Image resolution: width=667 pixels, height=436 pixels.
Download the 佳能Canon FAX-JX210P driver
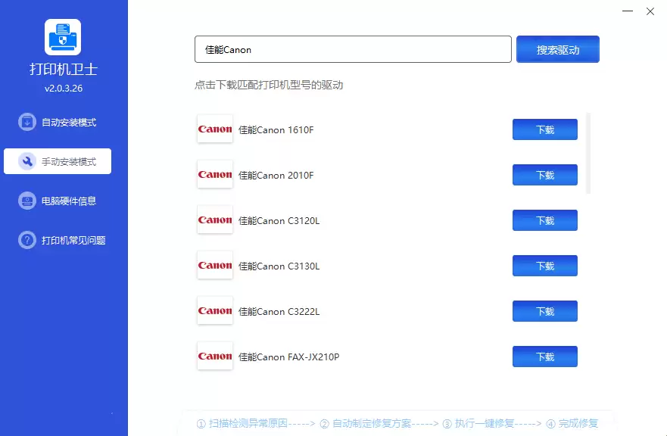pyautogui.click(x=545, y=357)
